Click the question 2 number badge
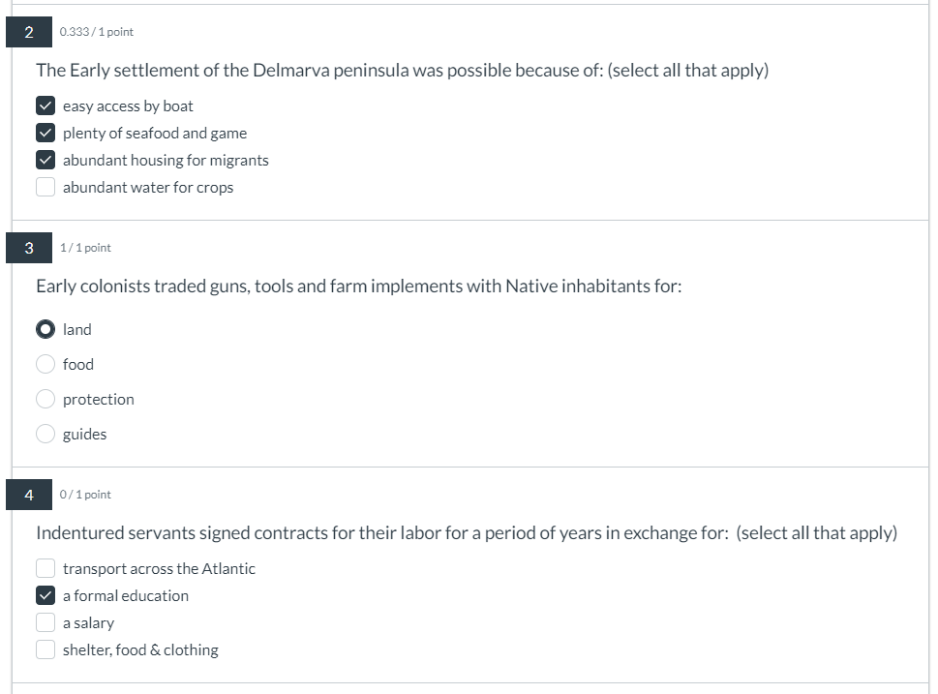Screen dimensions: 938x694 click(29, 32)
